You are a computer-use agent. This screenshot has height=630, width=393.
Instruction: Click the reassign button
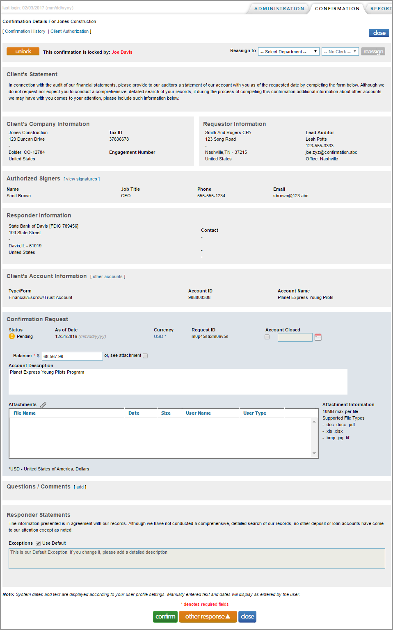pos(373,51)
